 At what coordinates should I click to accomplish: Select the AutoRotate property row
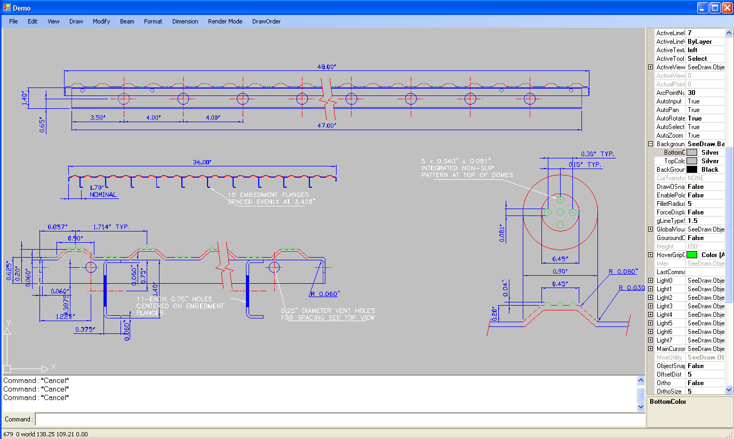[x=690, y=118]
